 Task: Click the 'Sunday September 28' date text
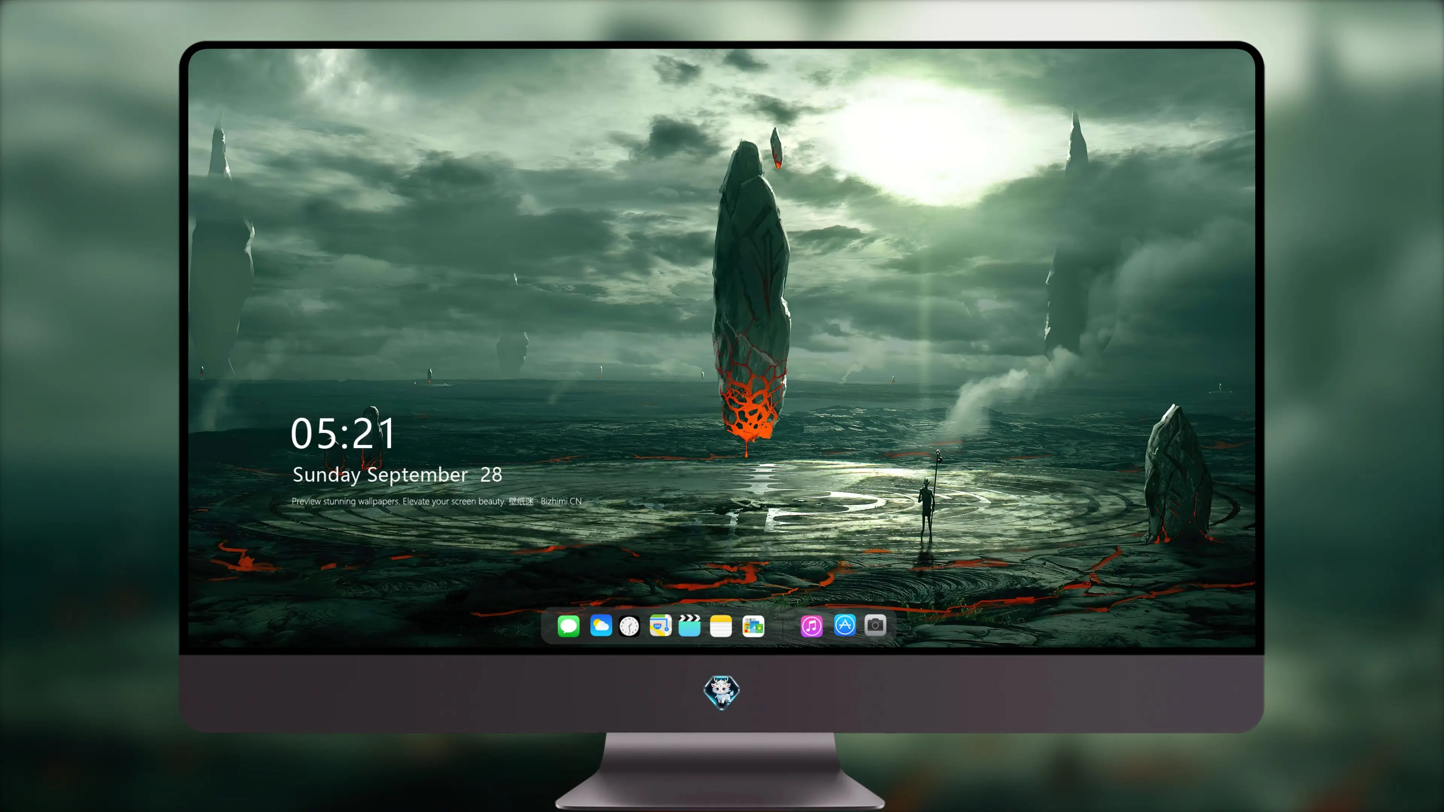click(397, 475)
